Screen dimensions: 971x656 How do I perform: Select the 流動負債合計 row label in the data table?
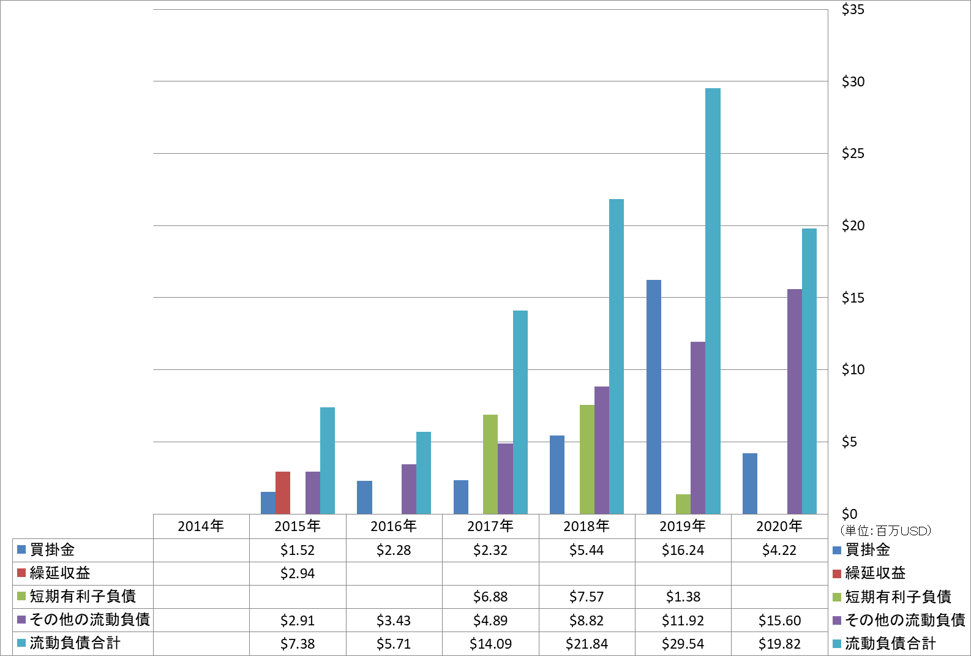[x=75, y=643]
